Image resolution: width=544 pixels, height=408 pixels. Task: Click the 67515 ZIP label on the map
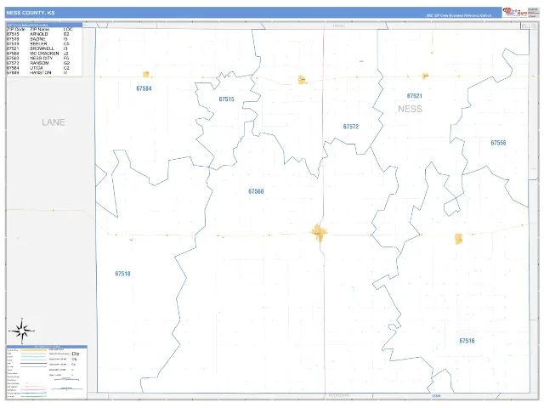pos(227,99)
